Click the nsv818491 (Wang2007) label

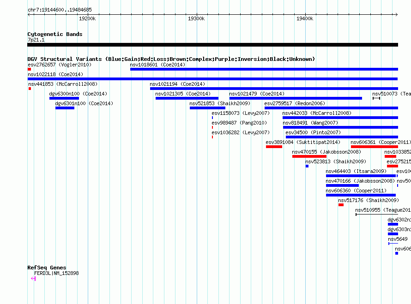[310, 123]
